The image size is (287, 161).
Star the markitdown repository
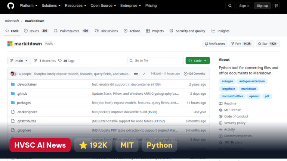[268, 44]
